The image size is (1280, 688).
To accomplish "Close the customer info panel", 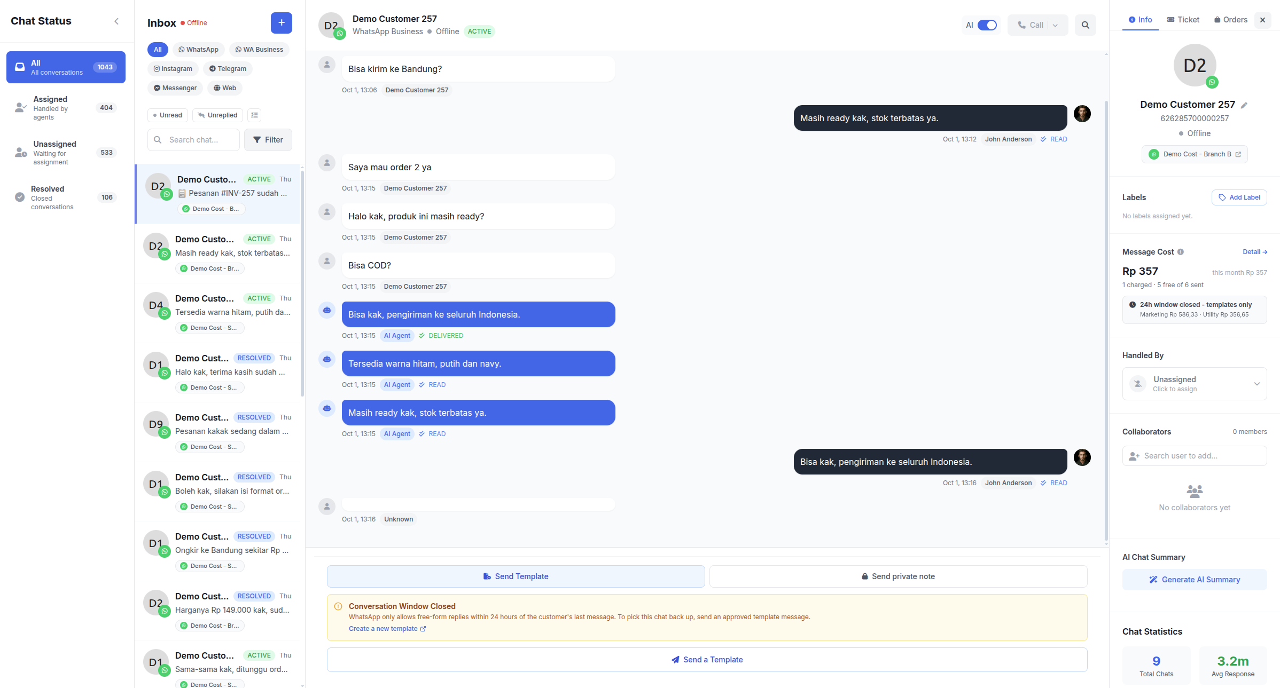I will 1262,20.
